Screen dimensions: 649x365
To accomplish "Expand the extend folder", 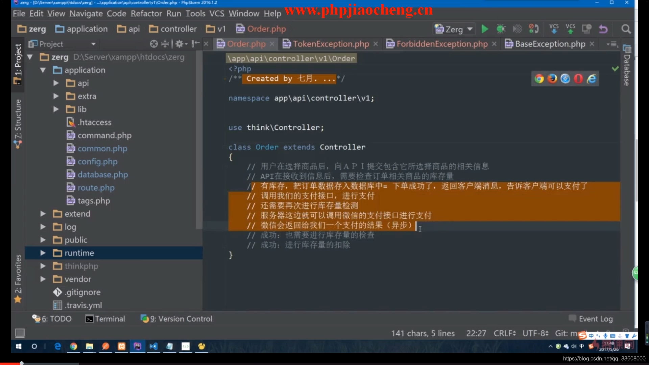I will (x=43, y=214).
